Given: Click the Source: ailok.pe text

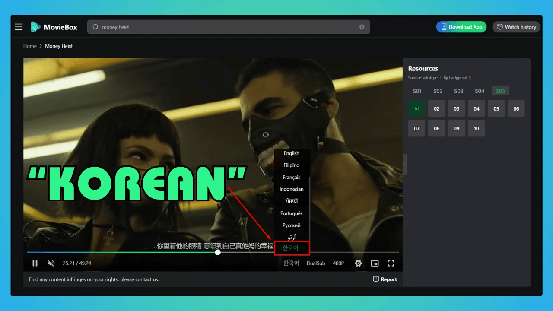Looking at the screenshot, I should [x=423, y=78].
